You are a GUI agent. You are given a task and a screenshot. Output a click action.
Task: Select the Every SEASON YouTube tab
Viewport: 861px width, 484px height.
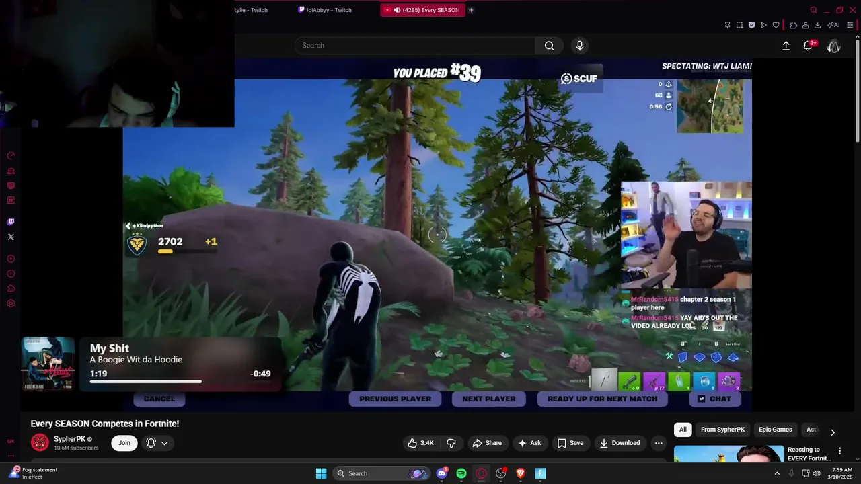coord(422,10)
